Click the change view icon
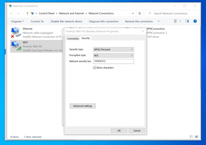206x145 pixels. [176, 21]
